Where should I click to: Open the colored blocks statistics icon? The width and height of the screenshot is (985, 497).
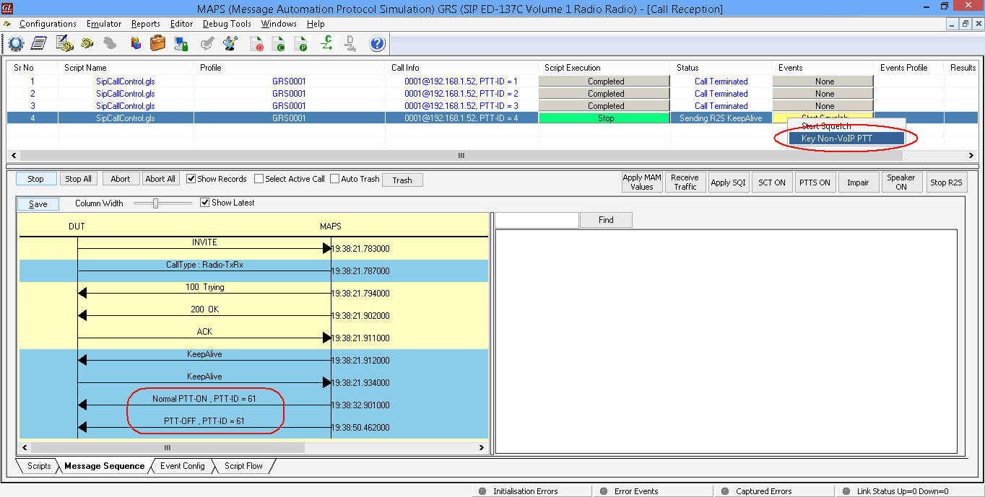[135, 43]
